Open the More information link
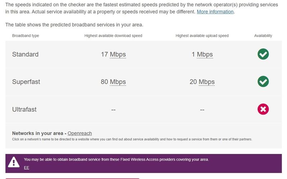This screenshot has width=287, height=179. 215,12
